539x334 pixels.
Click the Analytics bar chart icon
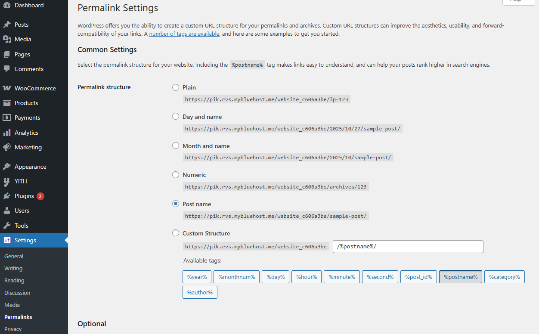click(x=7, y=133)
